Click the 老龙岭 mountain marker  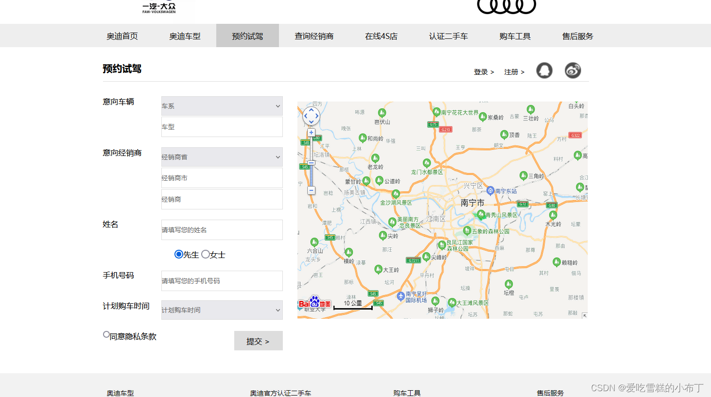(375, 158)
